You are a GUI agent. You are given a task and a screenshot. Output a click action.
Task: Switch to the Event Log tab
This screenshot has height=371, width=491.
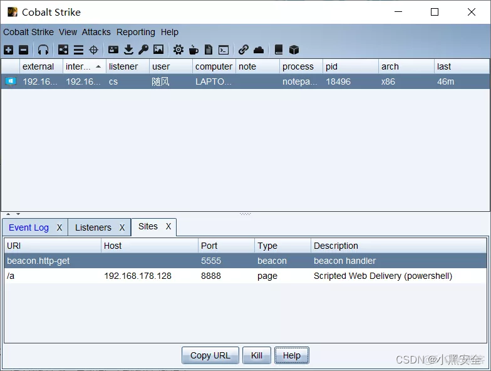coord(29,227)
